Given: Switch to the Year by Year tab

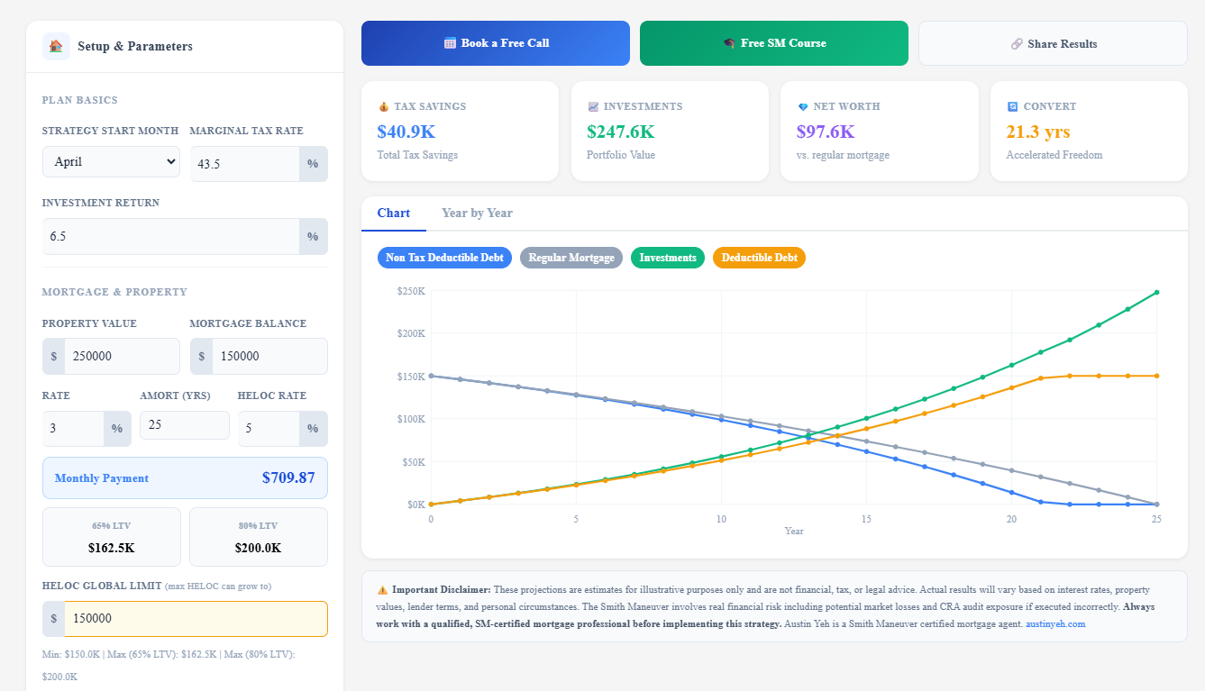Looking at the screenshot, I should [x=476, y=213].
